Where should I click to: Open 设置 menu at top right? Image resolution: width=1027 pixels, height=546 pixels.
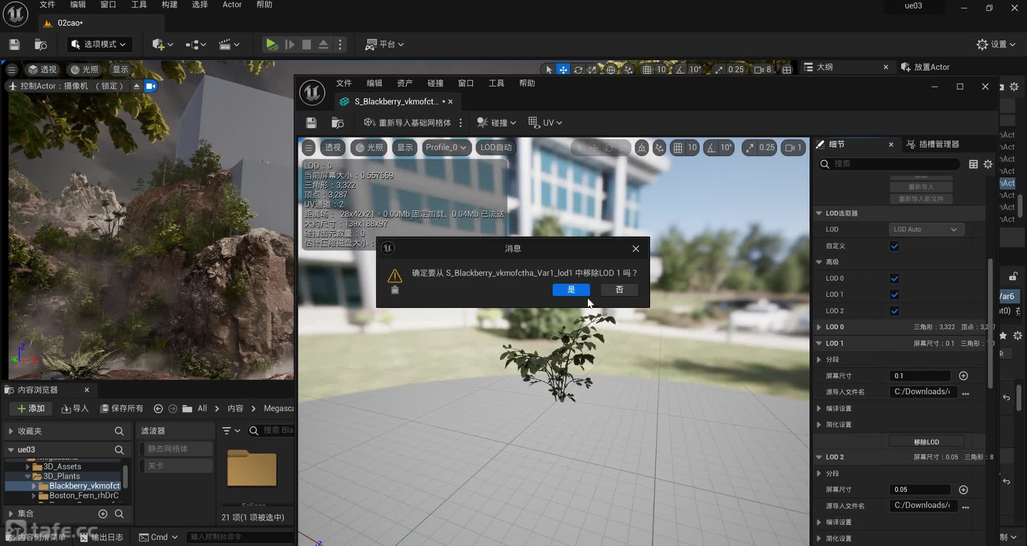996,44
